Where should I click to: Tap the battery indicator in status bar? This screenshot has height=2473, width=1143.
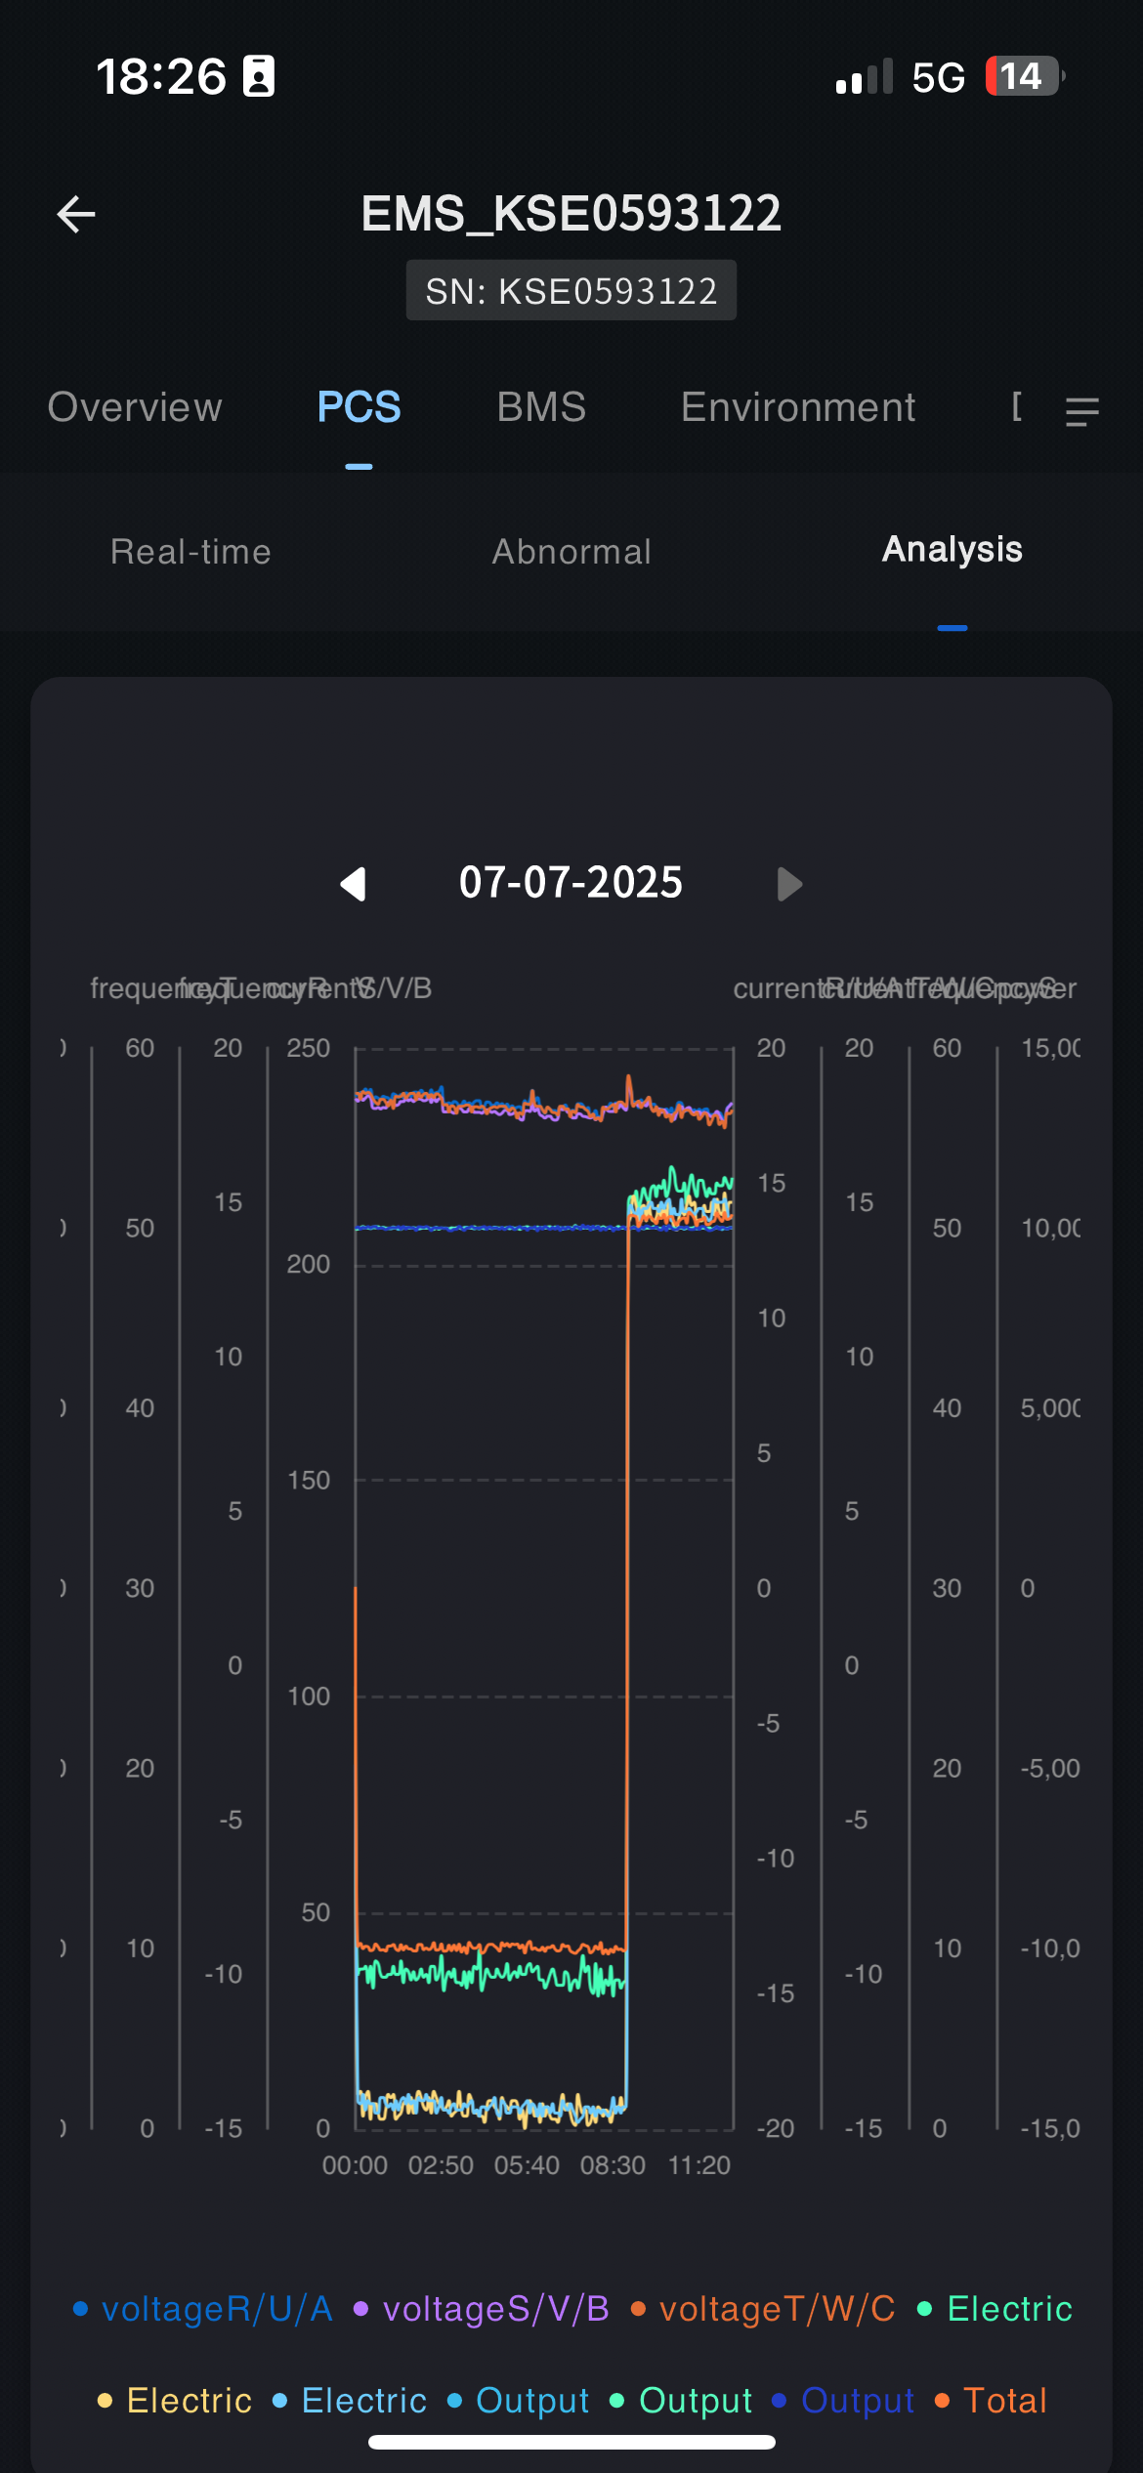point(1023,76)
